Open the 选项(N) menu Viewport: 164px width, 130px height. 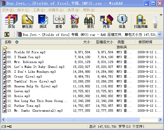(73, 10)
